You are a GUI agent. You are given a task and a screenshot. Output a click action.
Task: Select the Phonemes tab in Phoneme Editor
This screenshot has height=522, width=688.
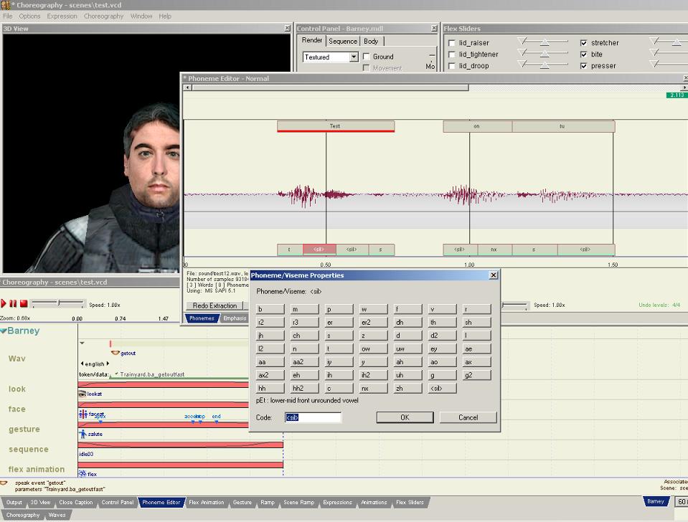pyautogui.click(x=202, y=318)
